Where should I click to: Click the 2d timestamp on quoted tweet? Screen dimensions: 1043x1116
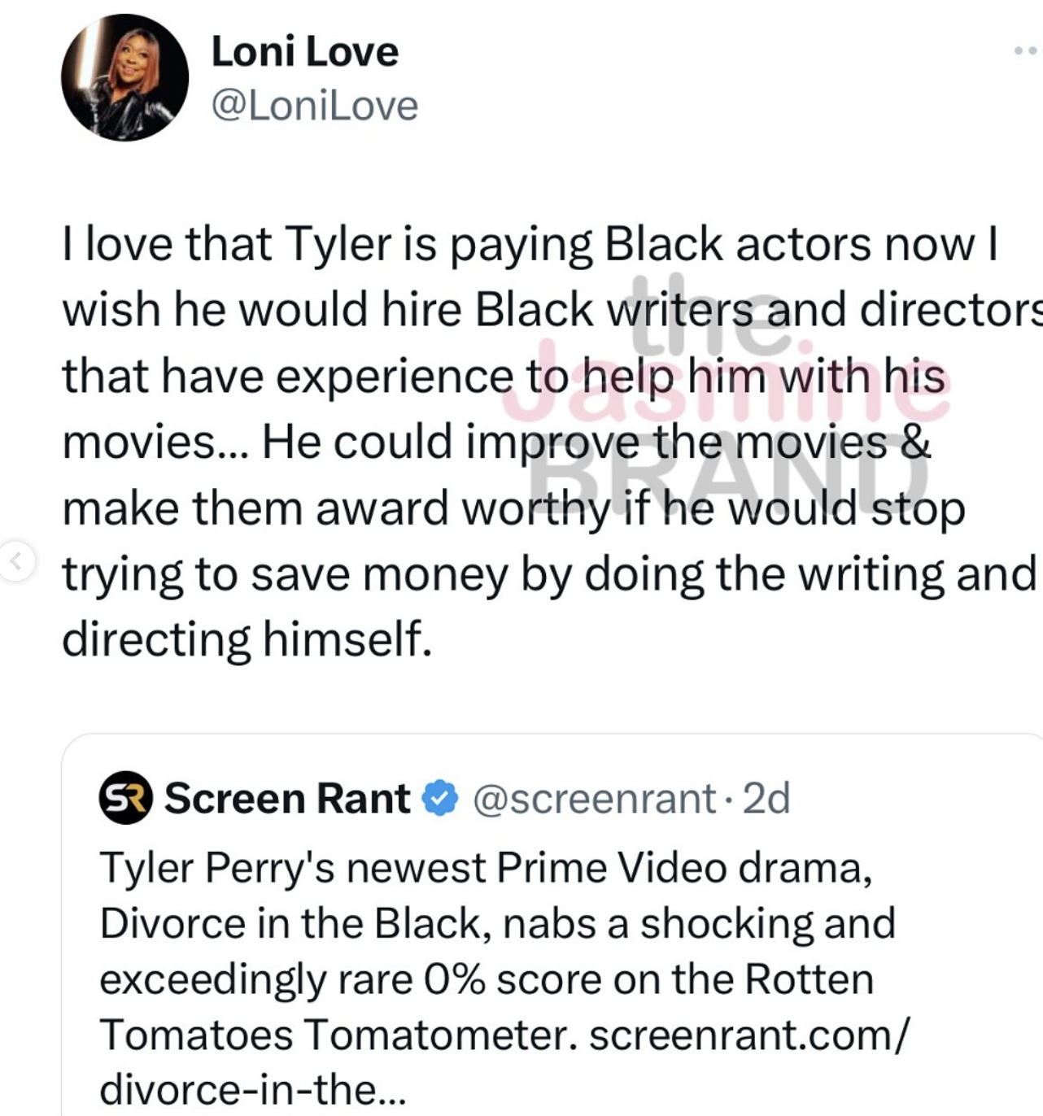[x=766, y=798]
